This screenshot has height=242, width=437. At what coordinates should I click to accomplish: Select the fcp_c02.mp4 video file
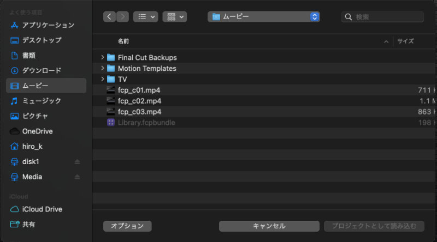click(139, 101)
